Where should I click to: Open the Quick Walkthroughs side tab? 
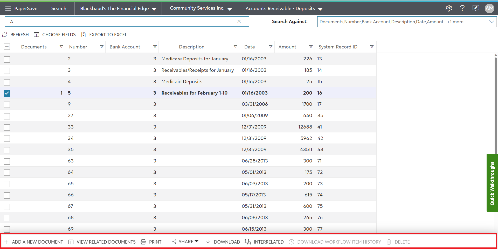pyautogui.click(x=492, y=183)
